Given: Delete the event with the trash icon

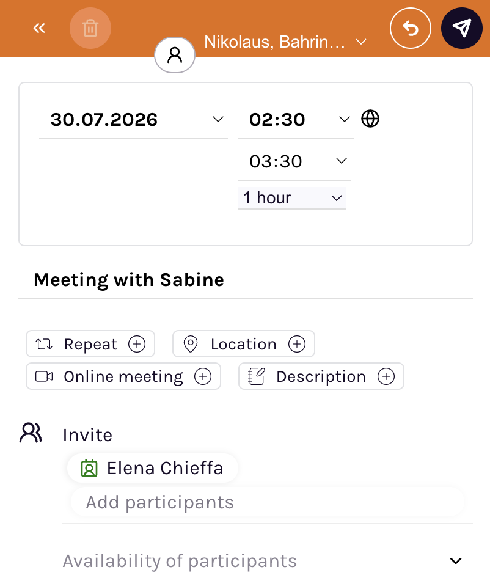Looking at the screenshot, I should point(90,28).
